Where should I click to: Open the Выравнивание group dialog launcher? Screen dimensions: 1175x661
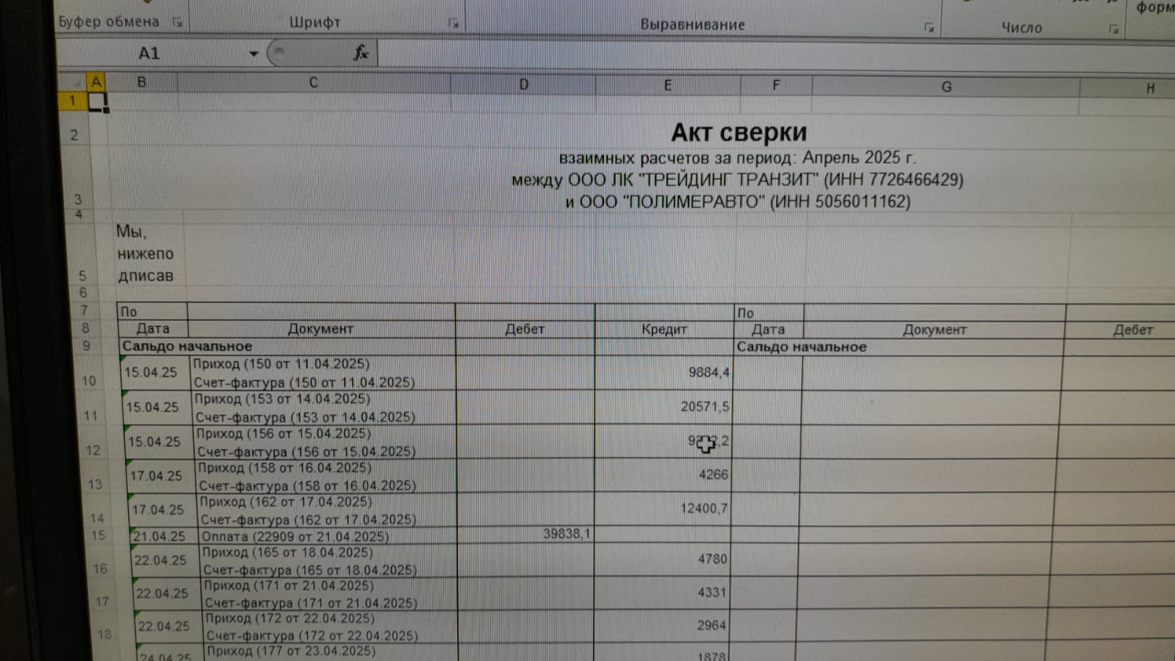click(929, 28)
